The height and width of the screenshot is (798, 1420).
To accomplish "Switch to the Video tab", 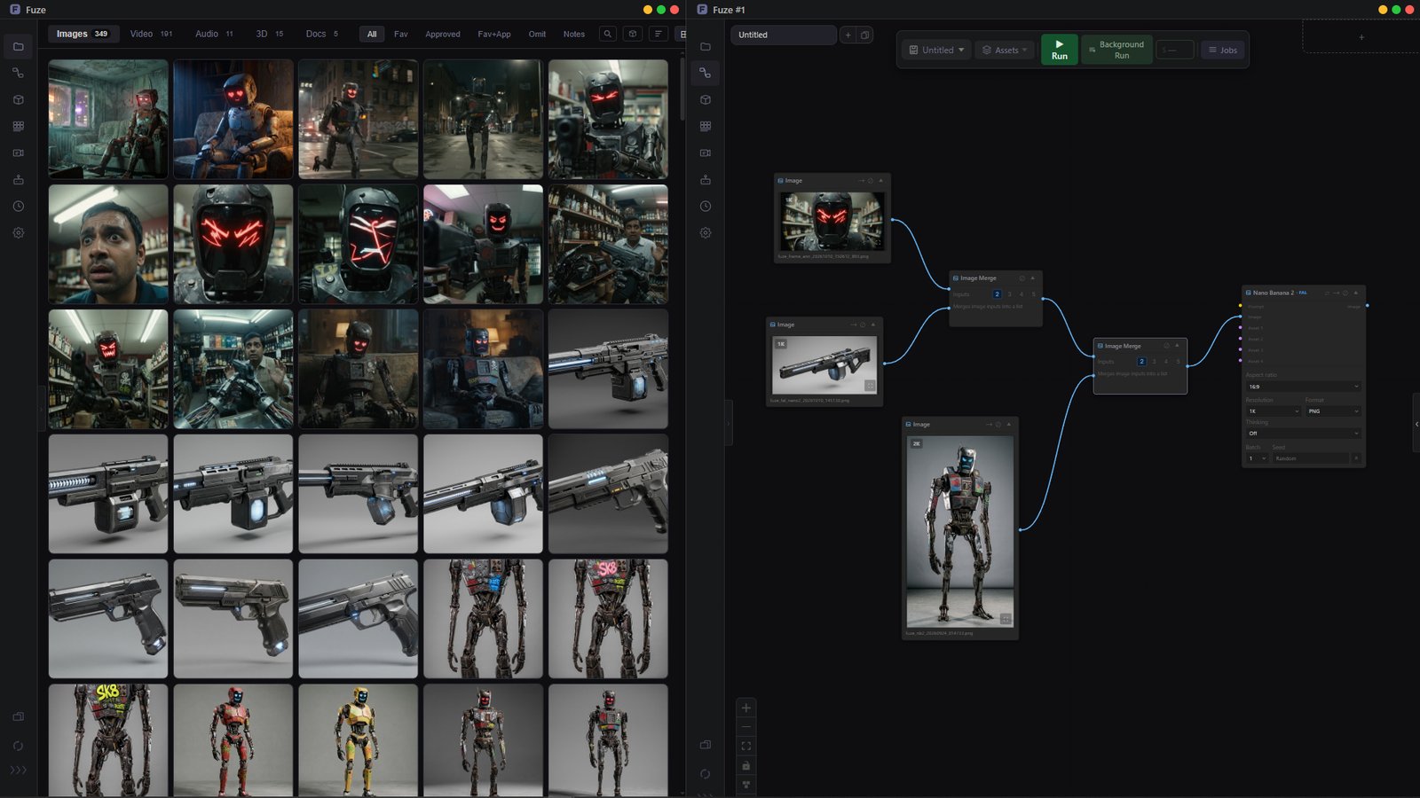I will (x=151, y=34).
